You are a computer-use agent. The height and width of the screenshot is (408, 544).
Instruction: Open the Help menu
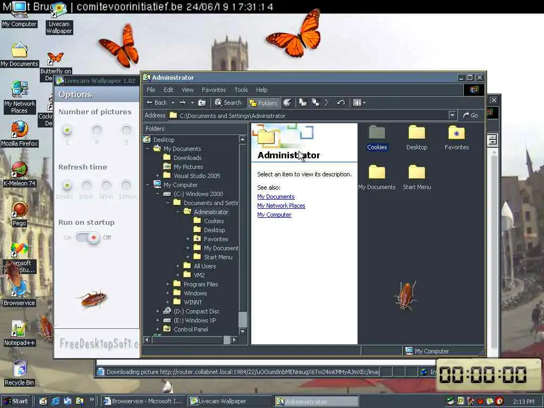tap(261, 90)
